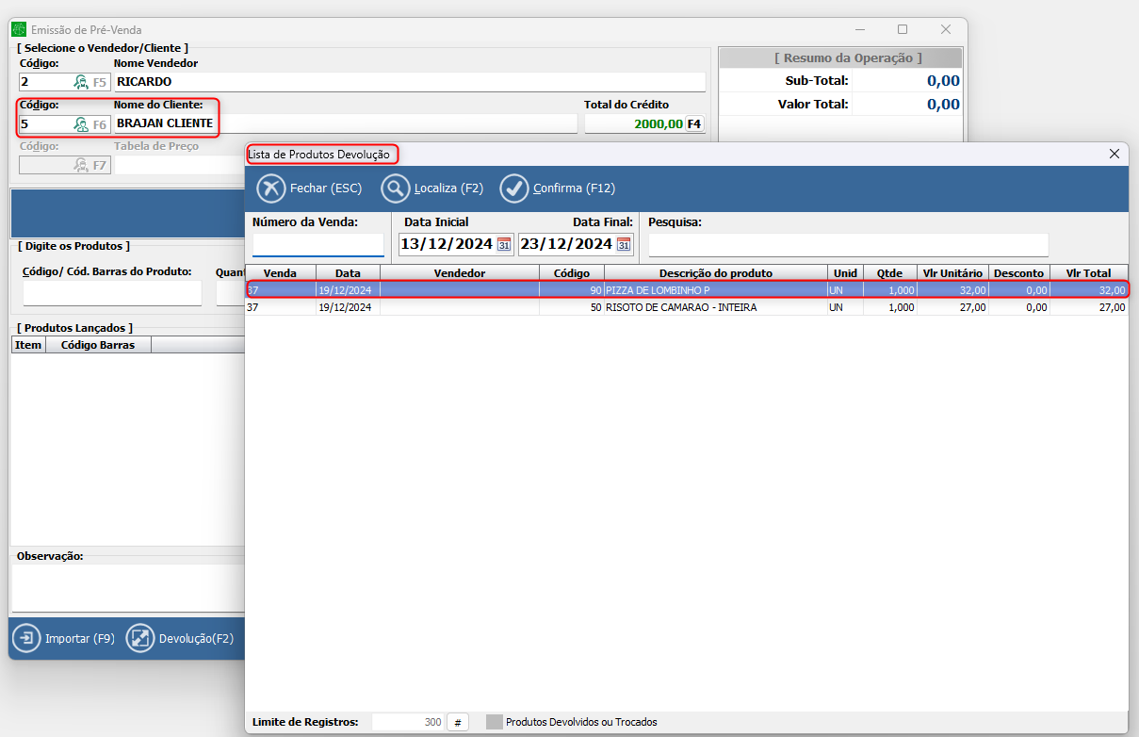Click the Pesquisa search field
1139x737 pixels.
pos(848,245)
